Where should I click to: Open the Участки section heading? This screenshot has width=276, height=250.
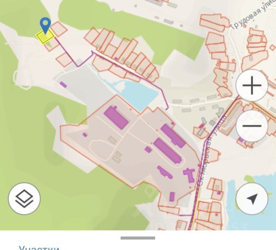39,248
